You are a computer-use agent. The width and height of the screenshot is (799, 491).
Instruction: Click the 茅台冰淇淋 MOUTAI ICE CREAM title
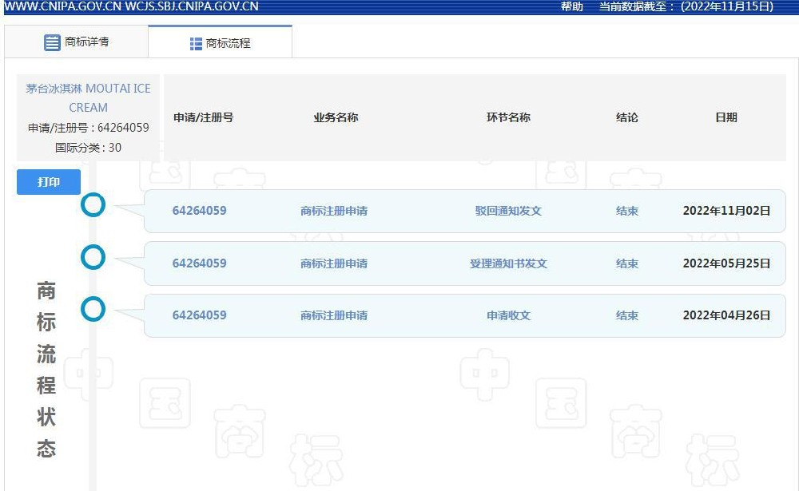pyautogui.click(x=88, y=97)
